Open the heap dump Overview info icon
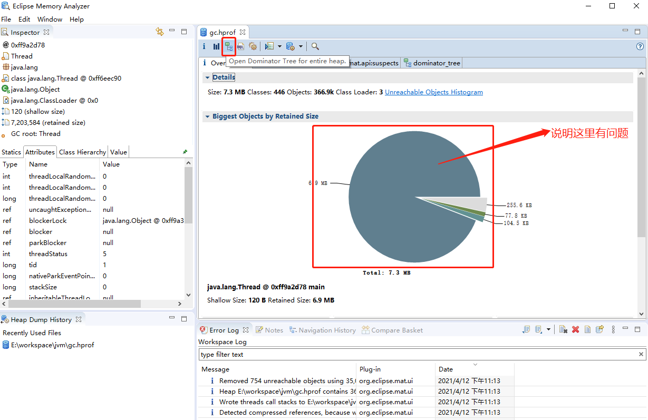648x420 pixels. tap(204, 46)
